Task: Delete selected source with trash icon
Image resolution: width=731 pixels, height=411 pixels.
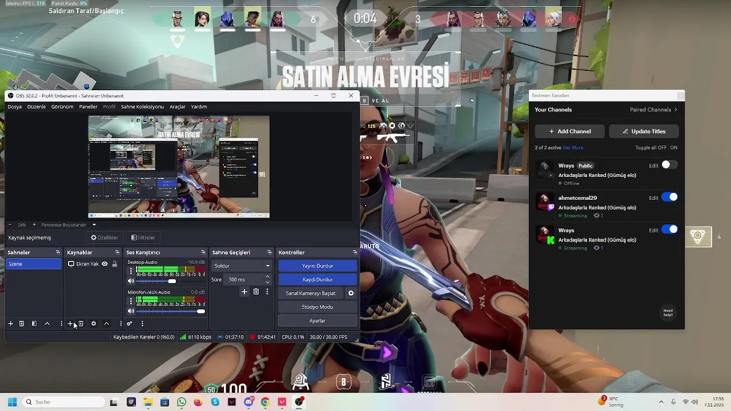Action: (81, 324)
